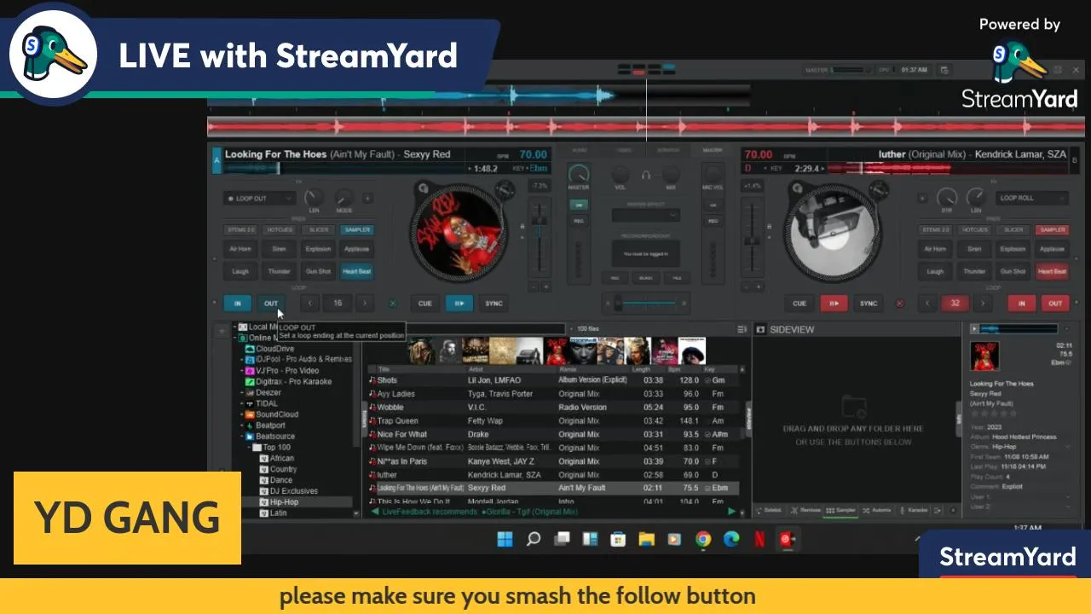
Task: Trigger the Air Horn sample on deck A
Action: [240, 249]
